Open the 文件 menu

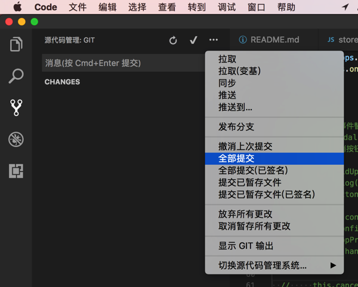pyautogui.click(x=78, y=7)
